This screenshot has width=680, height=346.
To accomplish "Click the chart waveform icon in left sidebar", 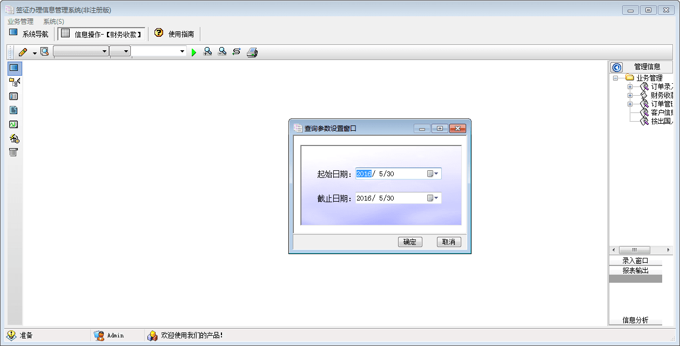I will click(14, 124).
